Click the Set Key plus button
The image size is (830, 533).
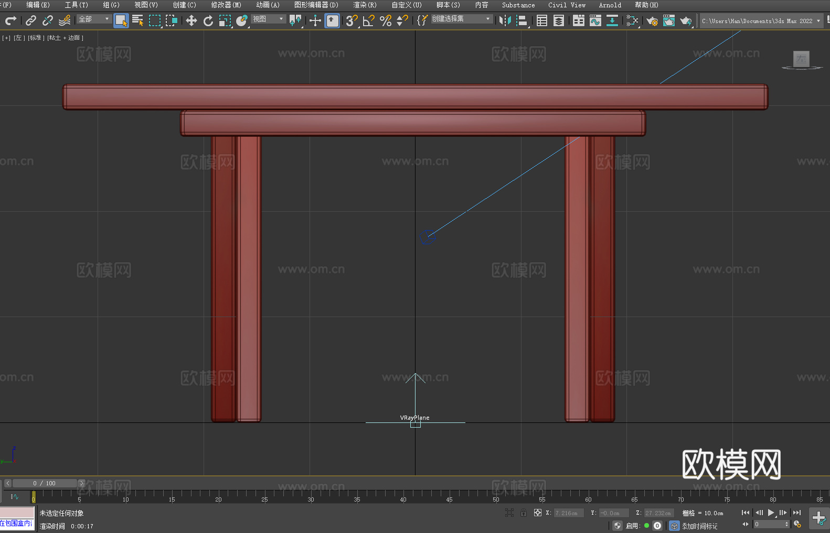(819, 518)
